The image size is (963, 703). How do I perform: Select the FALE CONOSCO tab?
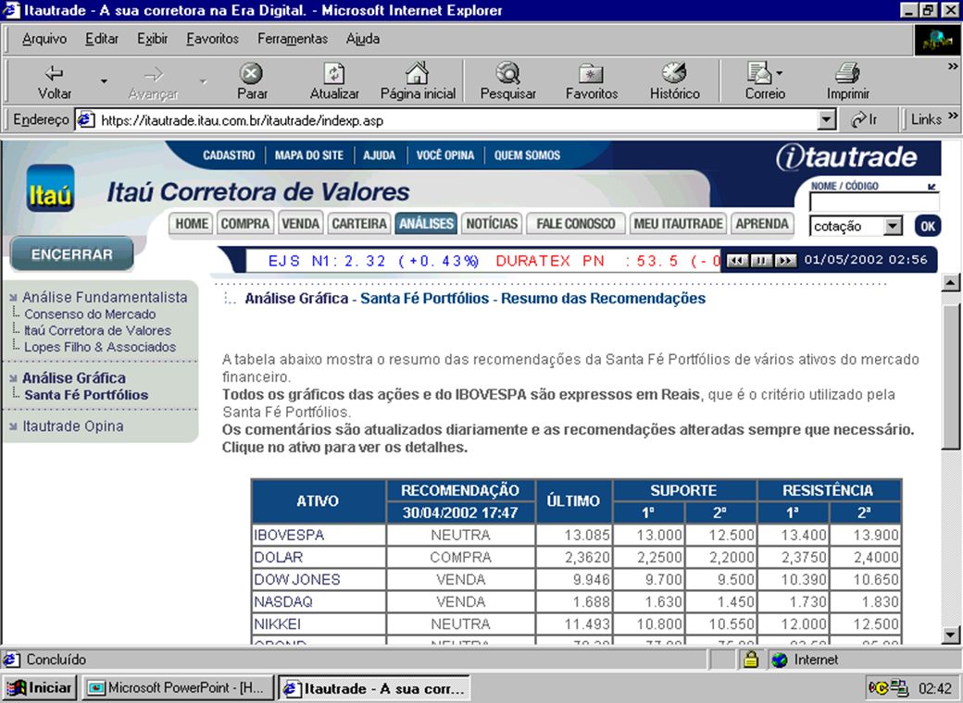point(575,224)
